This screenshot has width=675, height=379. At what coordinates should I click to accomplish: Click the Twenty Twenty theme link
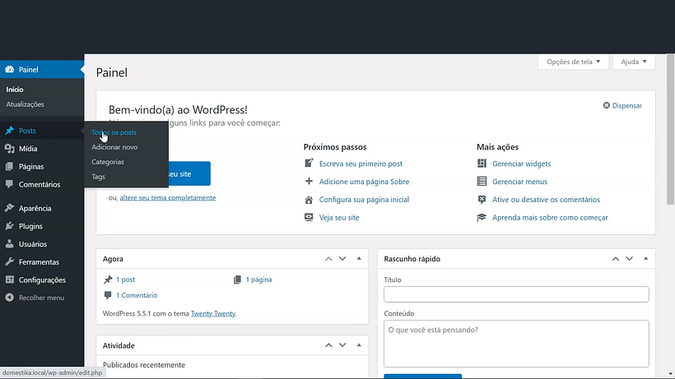click(x=213, y=314)
